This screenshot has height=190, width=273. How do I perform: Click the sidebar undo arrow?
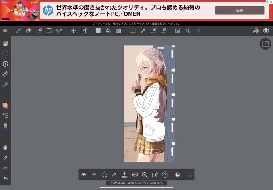pos(5,178)
